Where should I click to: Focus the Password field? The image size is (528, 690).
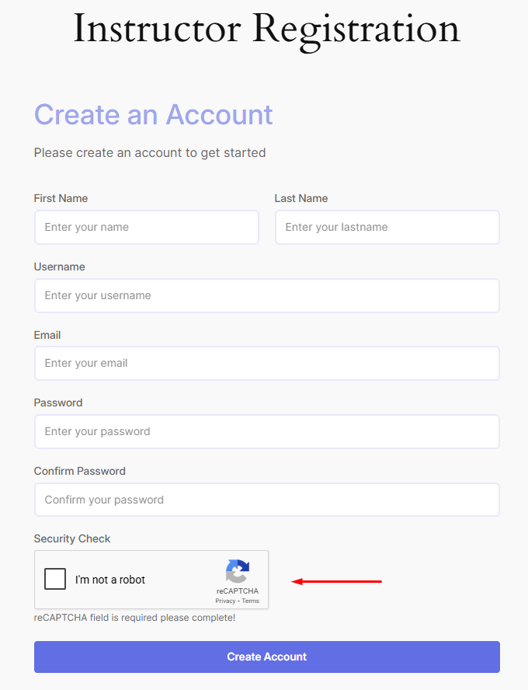[x=266, y=431]
